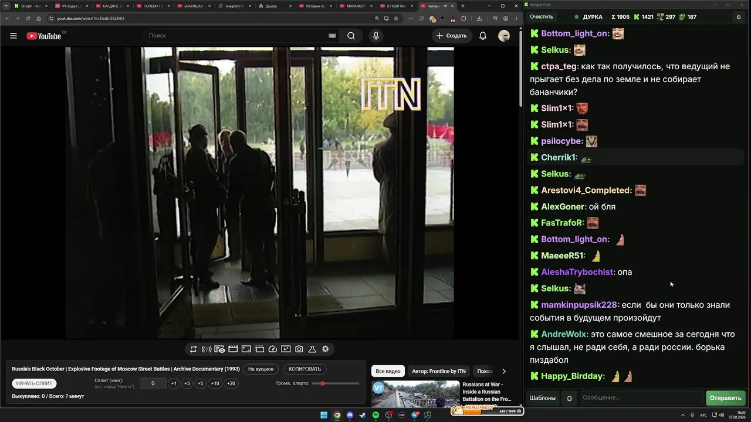This screenshot has width=751, height=422.
Task: Click the list-with-eye icon in player toolbar
Action: (x=219, y=349)
